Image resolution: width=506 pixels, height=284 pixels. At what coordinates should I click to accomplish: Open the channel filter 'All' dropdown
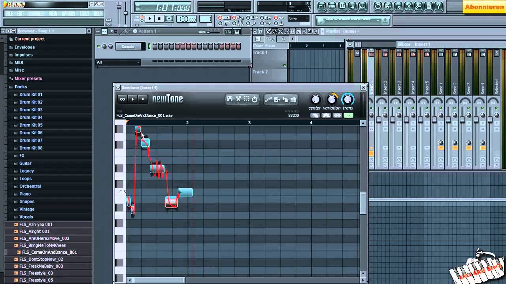[118, 62]
